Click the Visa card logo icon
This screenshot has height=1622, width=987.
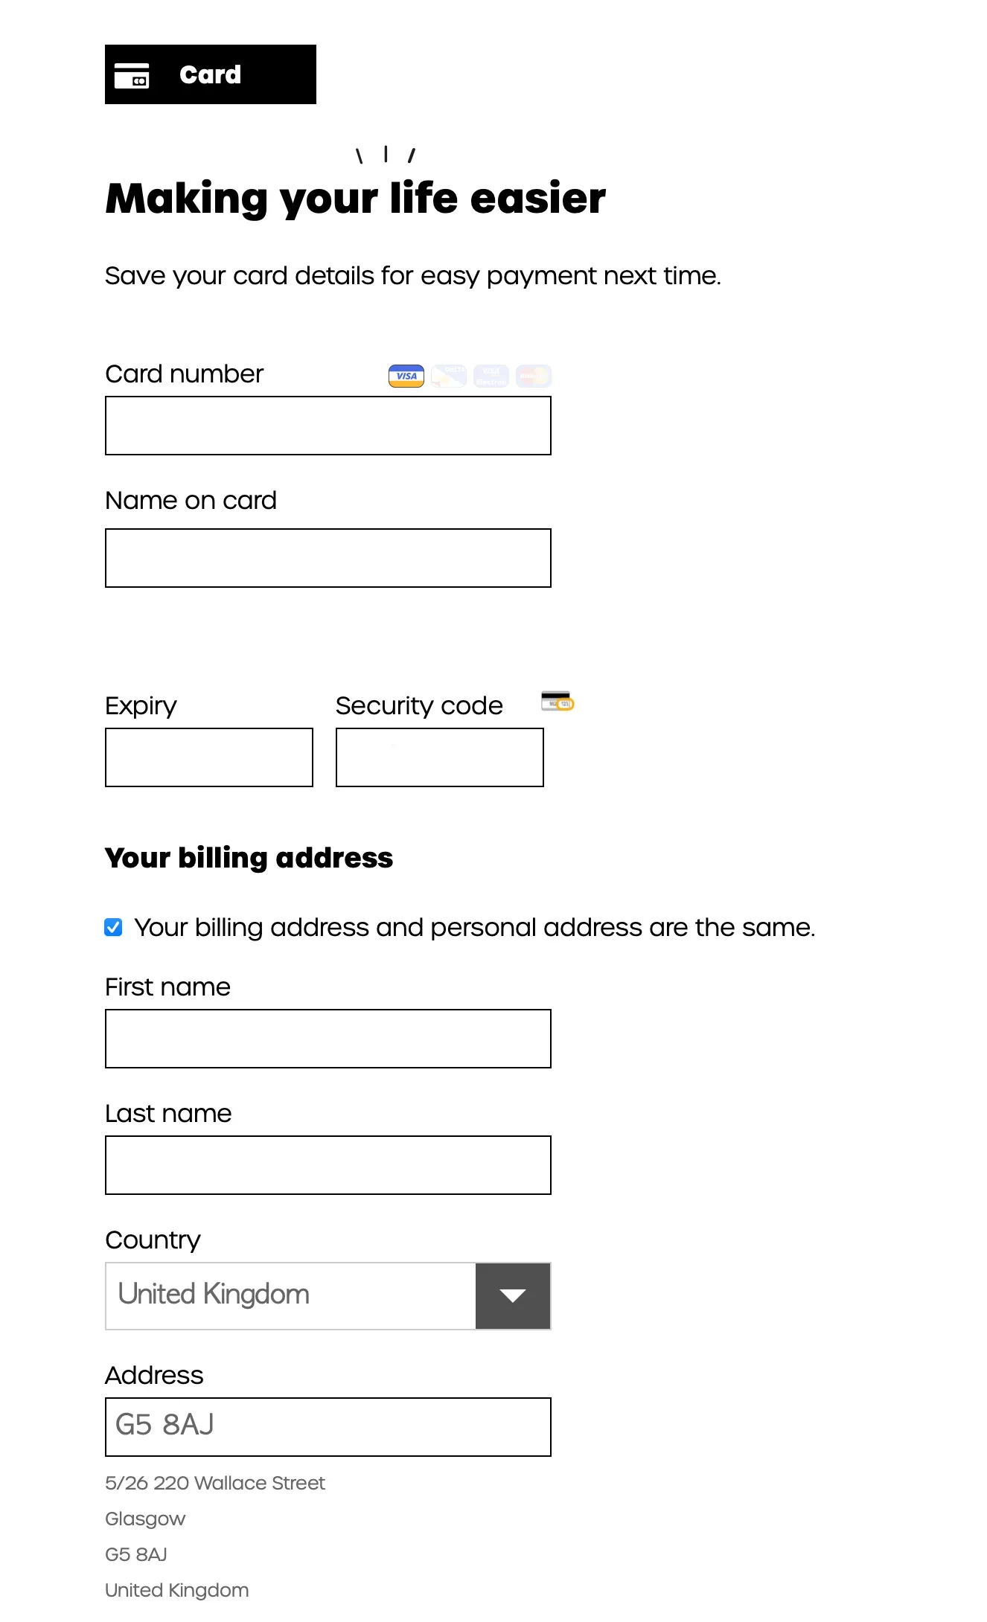(x=406, y=376)
